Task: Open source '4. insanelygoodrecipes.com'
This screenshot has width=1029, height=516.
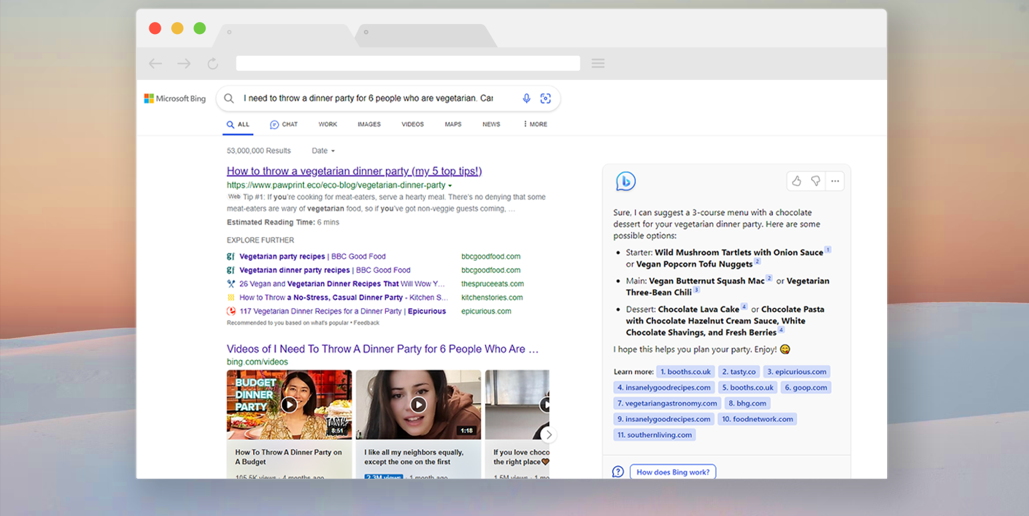Action: 664,387
